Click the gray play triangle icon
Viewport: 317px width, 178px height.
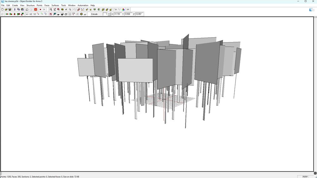coord(44,10)
